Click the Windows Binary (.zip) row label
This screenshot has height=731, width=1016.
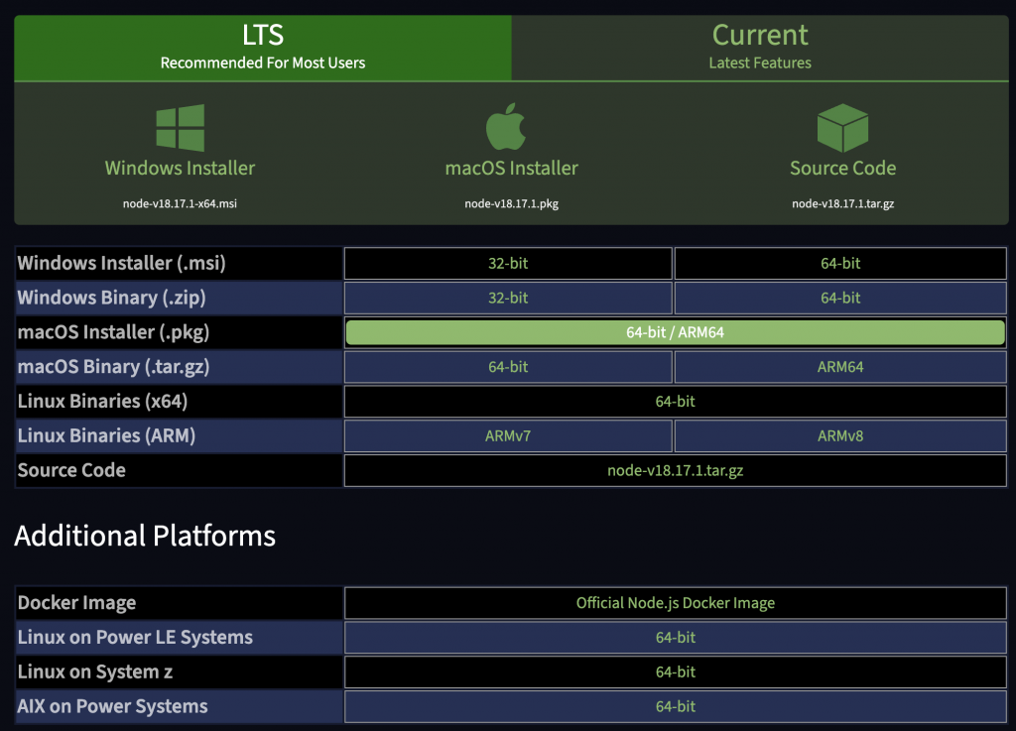111,298
